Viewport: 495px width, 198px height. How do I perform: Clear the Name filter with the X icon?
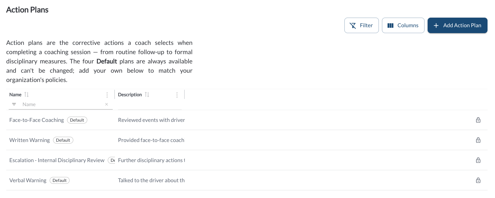(107, 104)
